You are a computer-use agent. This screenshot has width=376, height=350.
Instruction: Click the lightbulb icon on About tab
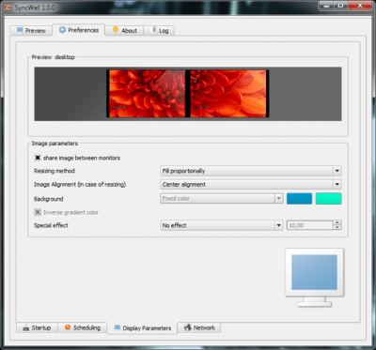coord(116,30)
